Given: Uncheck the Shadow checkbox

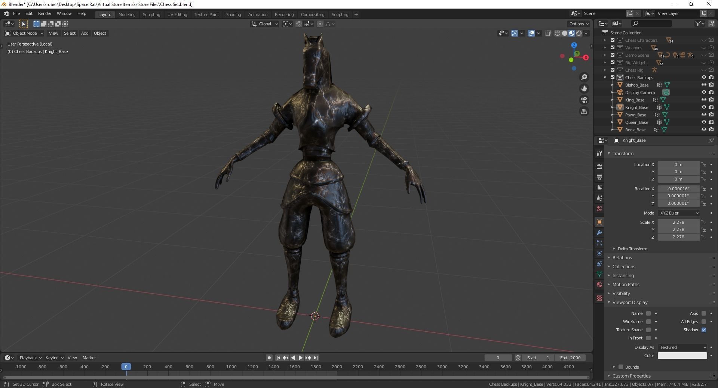Looking at the screenshot, I should 704,330.
